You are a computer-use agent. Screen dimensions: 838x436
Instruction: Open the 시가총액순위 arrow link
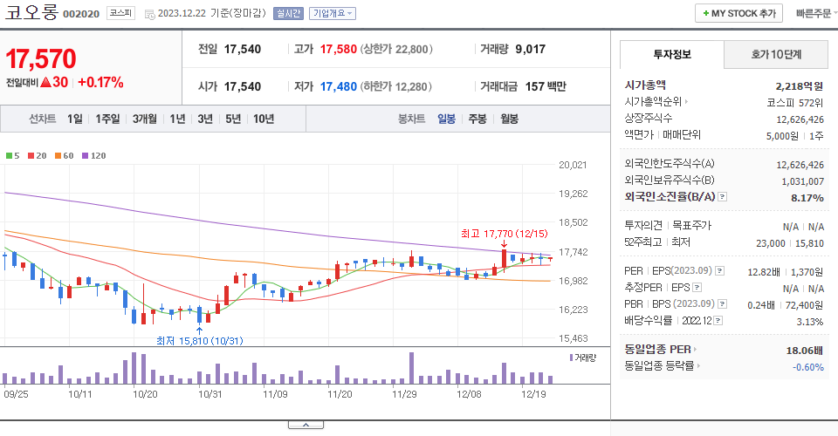point(656,101)
